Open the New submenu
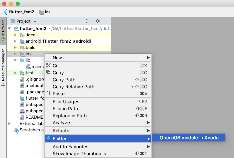 [98, 58]
